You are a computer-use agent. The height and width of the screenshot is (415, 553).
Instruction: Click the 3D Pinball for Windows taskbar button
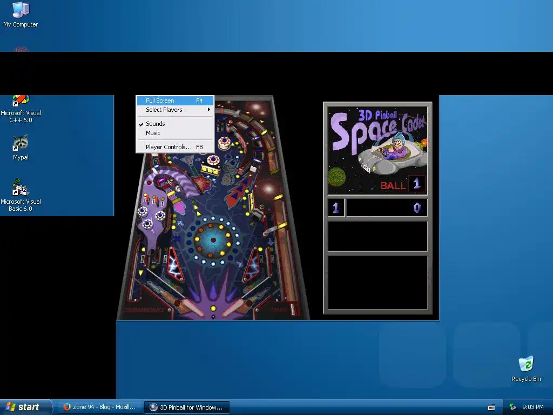click(x=187, y=407)
